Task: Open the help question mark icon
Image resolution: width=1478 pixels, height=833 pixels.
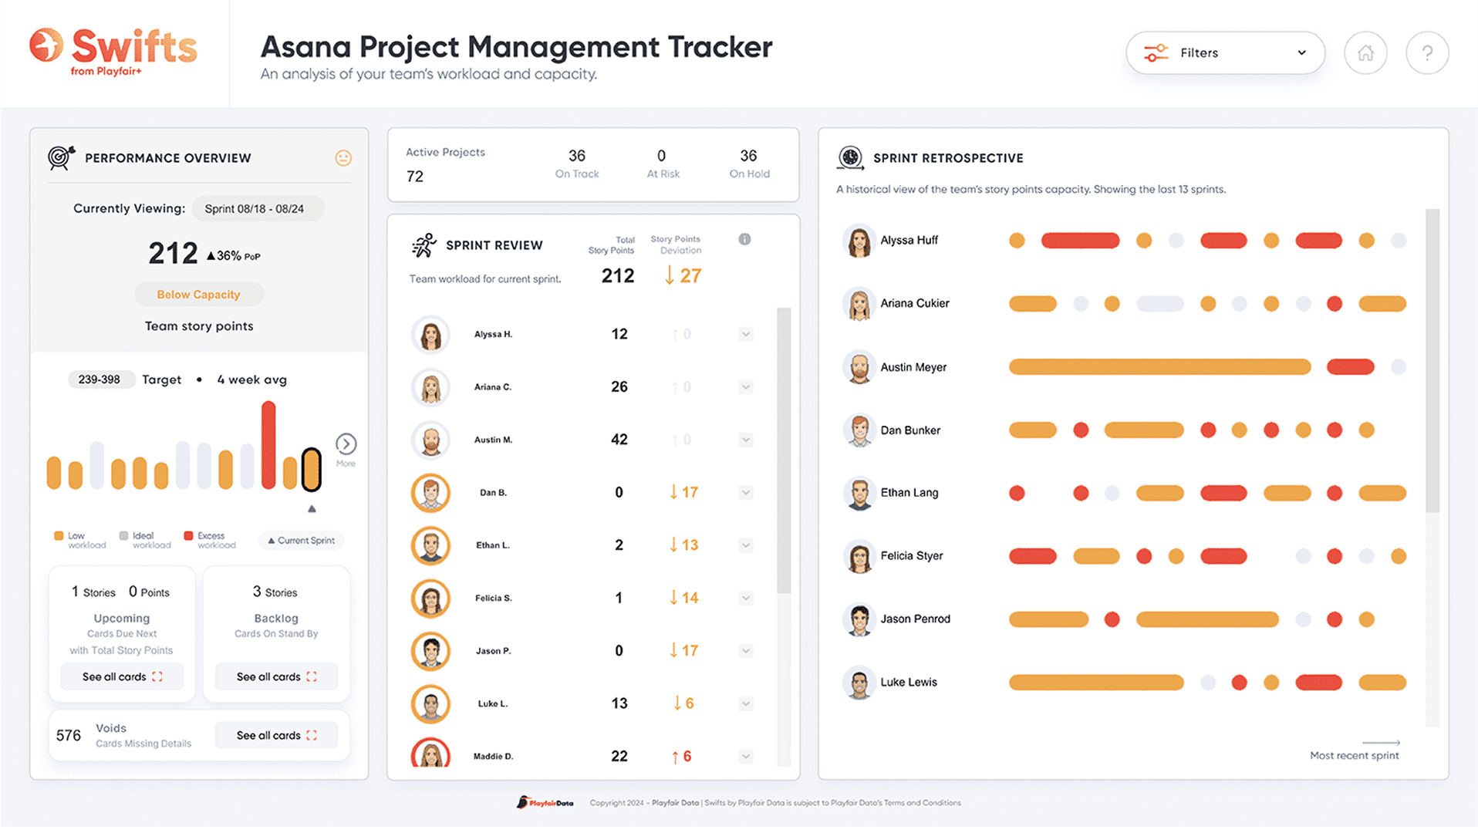Action: (x=1427, y=53)
